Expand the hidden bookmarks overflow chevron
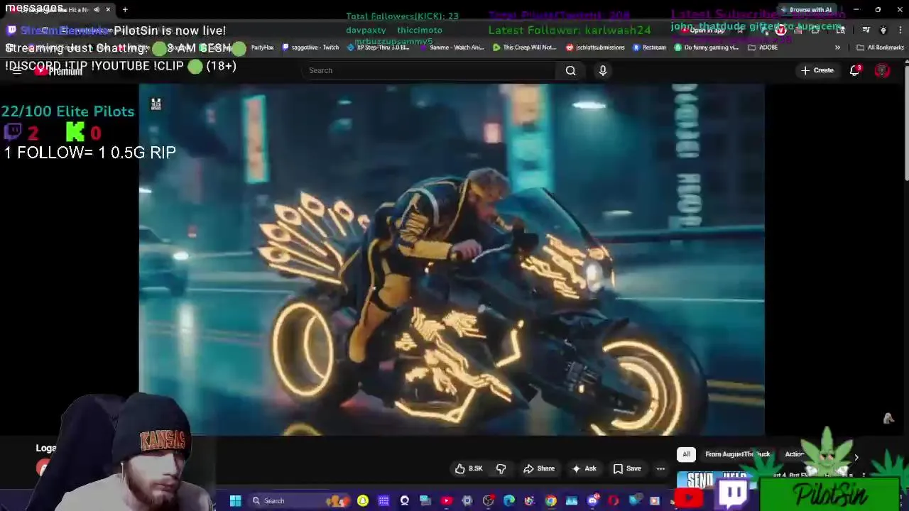 (x=837, y=48)
